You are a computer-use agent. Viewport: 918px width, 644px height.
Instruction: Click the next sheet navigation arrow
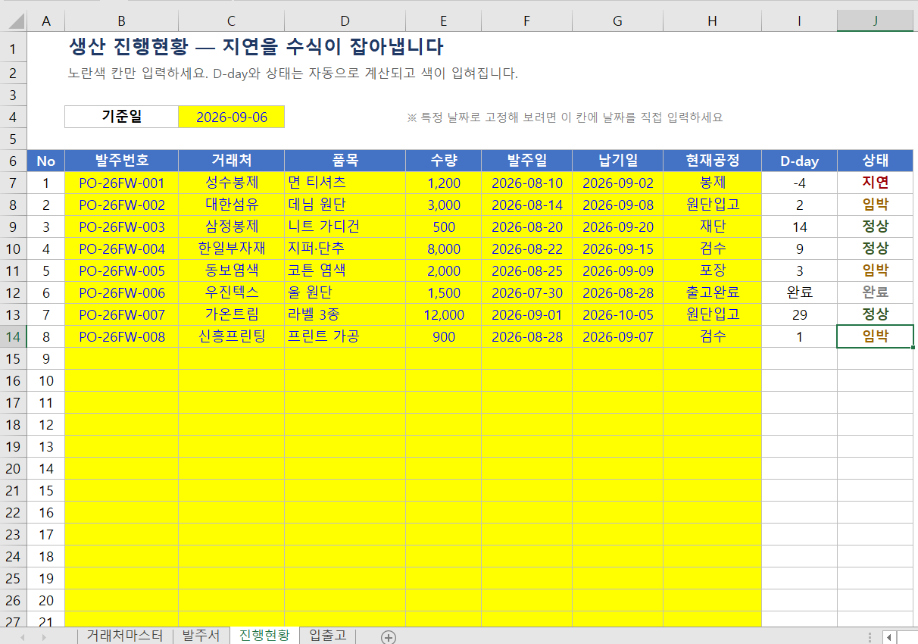[44, 637]
